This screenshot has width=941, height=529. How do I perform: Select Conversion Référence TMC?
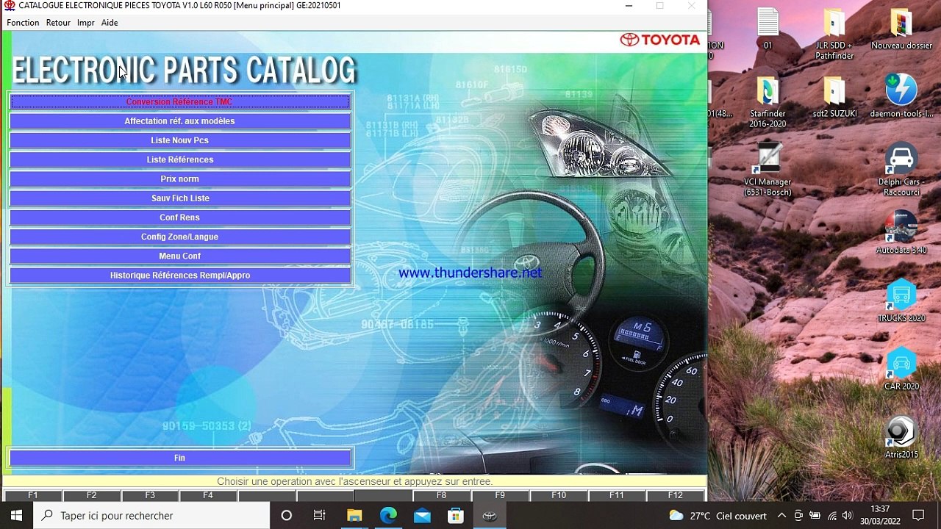click(x=180, y=102)
